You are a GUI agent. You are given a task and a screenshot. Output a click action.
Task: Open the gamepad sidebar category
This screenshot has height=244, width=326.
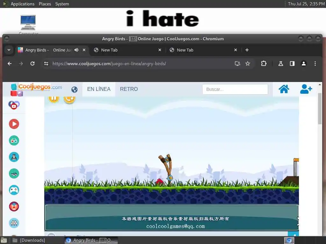pyautogui.click(x=14, y=190)
